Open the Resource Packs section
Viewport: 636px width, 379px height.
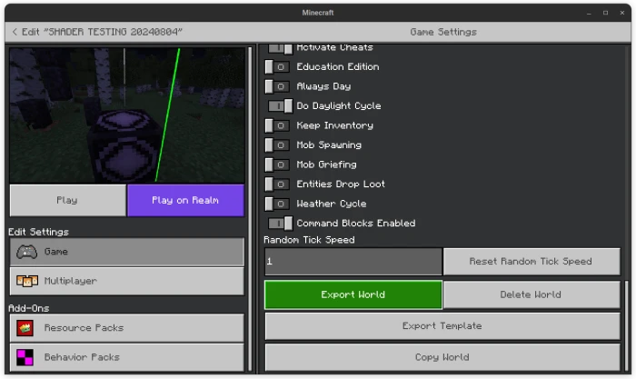[127, 328]
